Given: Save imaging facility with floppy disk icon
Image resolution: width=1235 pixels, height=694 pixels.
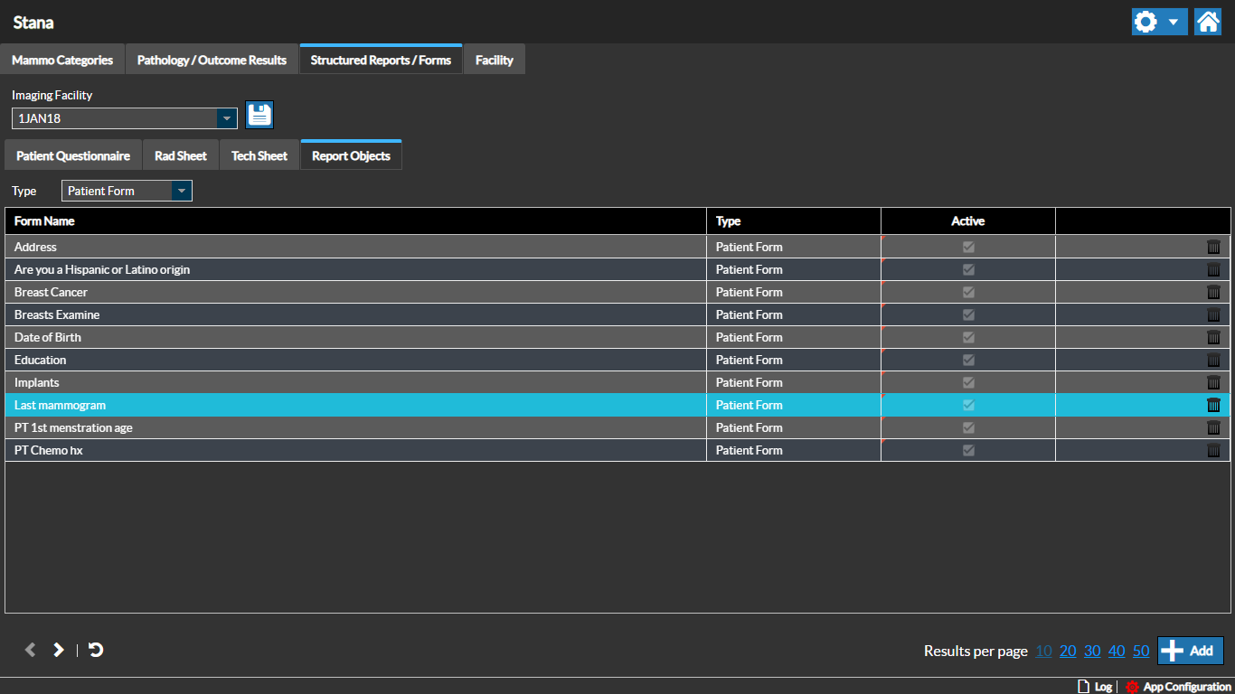Looking at the screenshot, I should [x=259, y=115].
